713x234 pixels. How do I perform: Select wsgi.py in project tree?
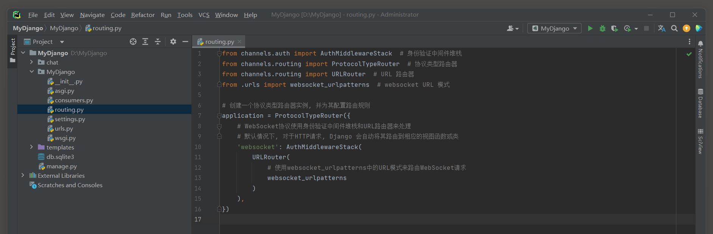[104, 138]
